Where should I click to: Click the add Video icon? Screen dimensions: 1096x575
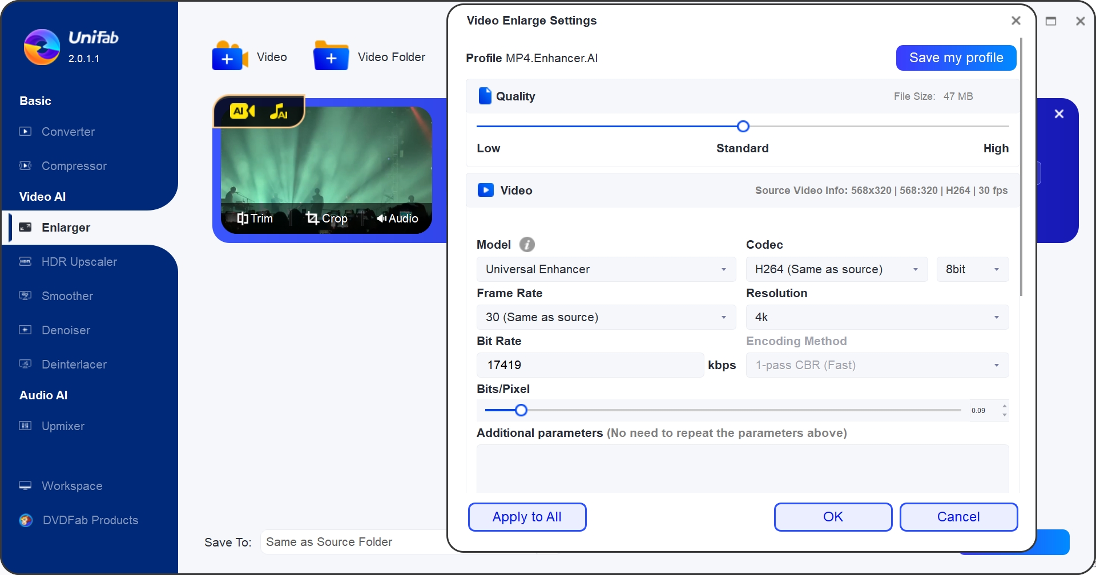pyautogui.click(x=229, y=56)
